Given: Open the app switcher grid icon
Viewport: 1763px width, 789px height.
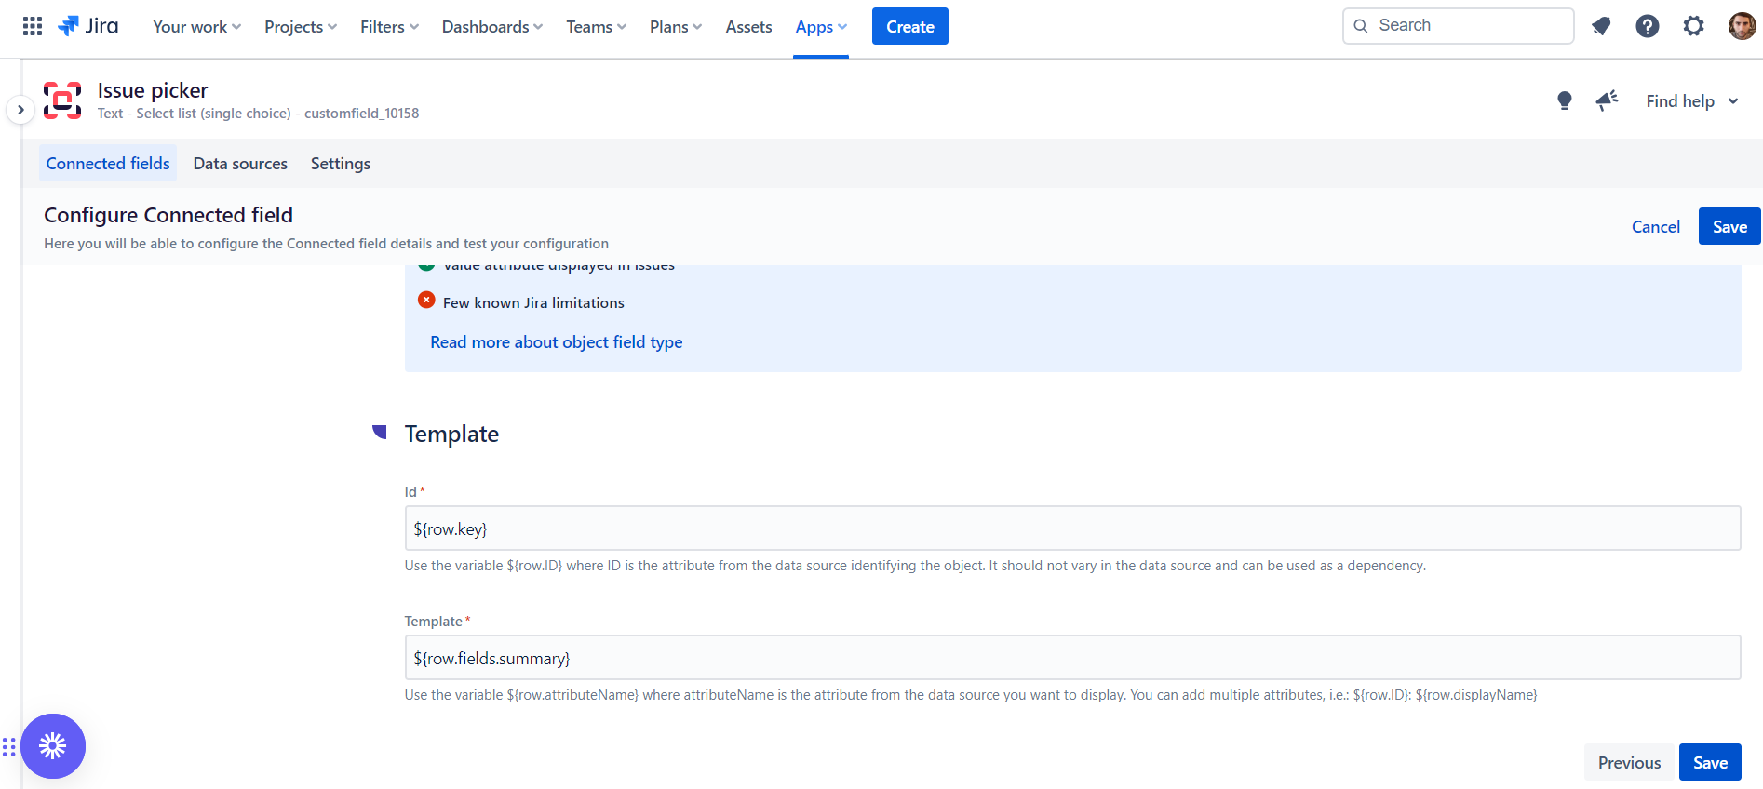Looking at the screenshot, I should click(33, 26).
